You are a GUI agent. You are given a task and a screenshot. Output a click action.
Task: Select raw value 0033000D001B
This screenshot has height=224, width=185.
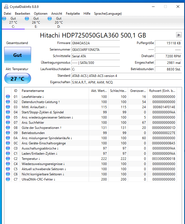[x=164, y=159]
